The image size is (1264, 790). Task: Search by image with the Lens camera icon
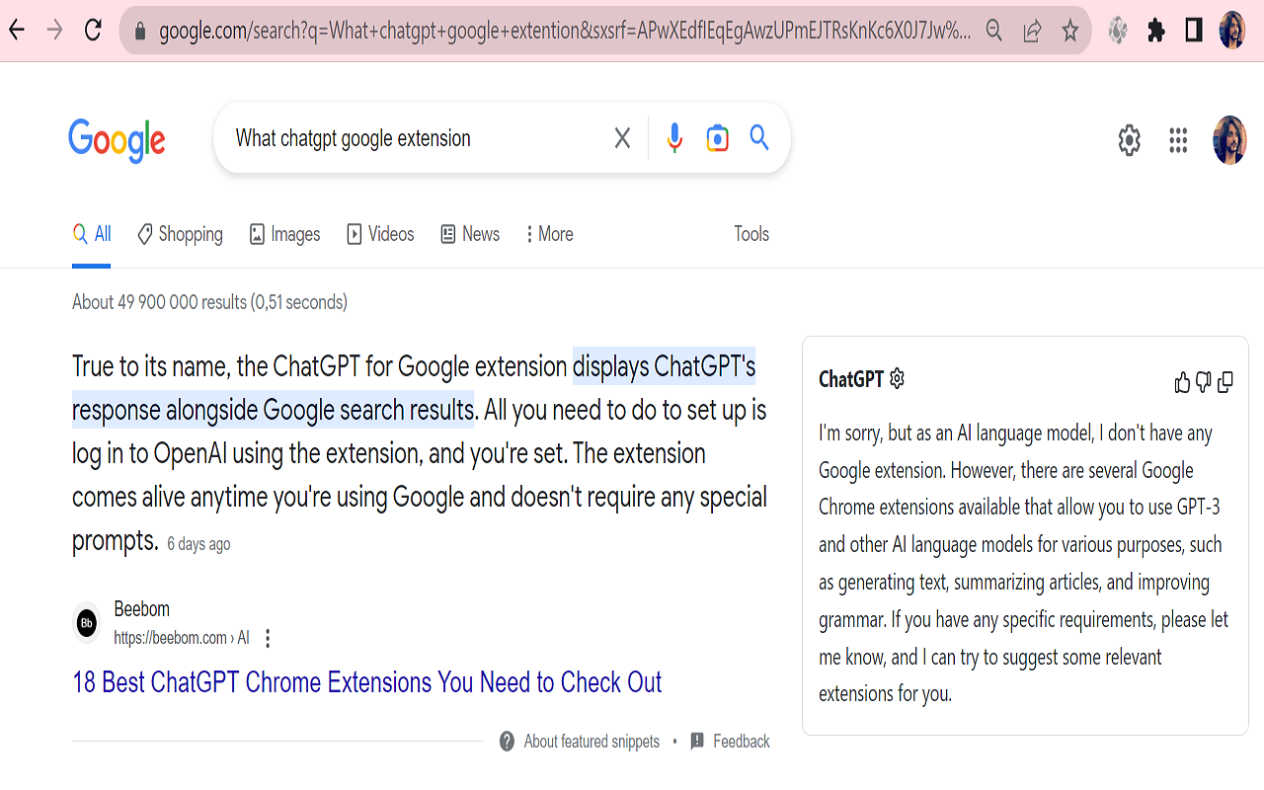718,138
